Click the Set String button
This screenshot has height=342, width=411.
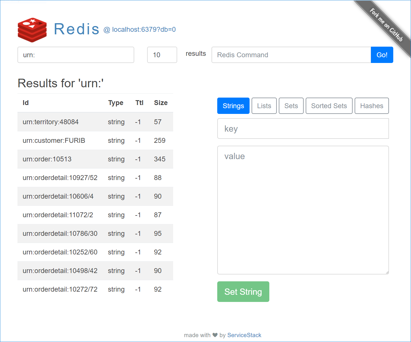243,292
